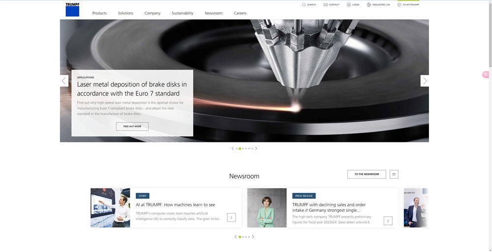
Task: Click small left chevron under hero banner
Action: (233, 148)
